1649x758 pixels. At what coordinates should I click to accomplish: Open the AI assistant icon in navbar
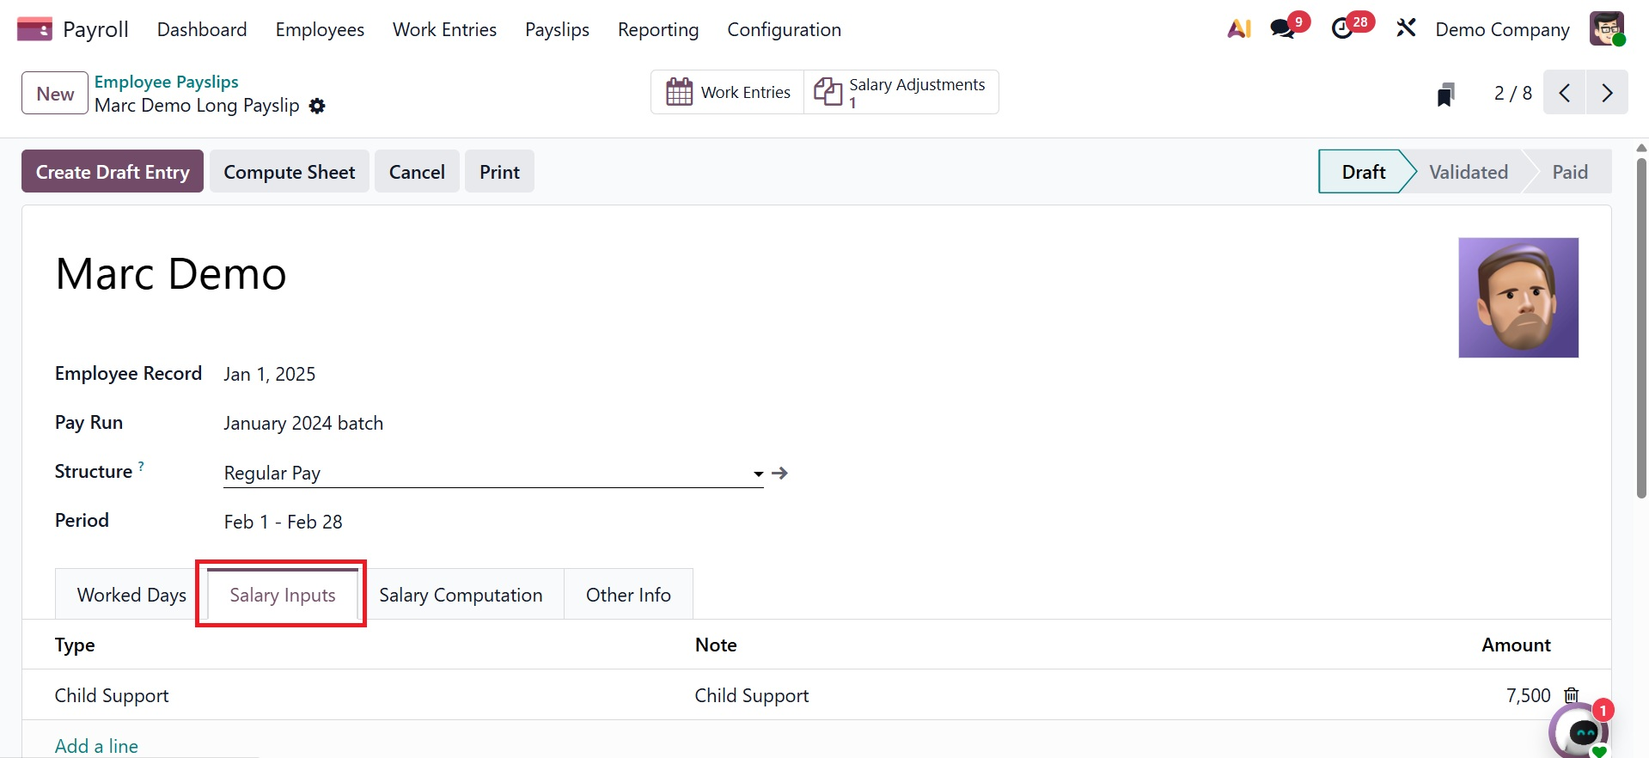pyautogui.click(x=1239, y=29)
